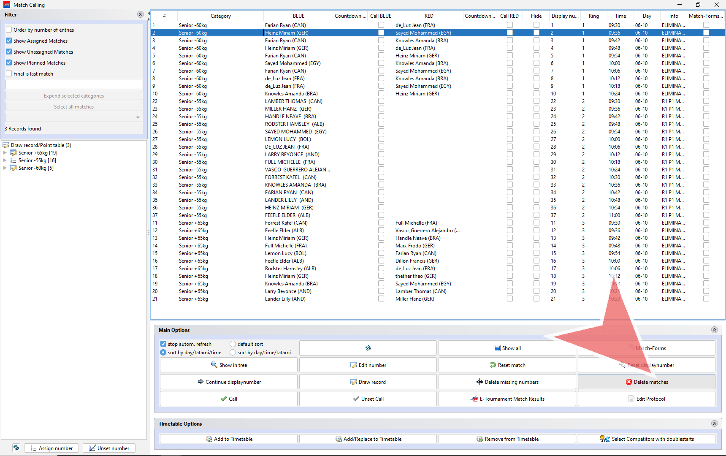Tick Call BLUE checkbox for Farian Ryan match 1
Viewport: 726px width, 456px height.
[381, 25]
